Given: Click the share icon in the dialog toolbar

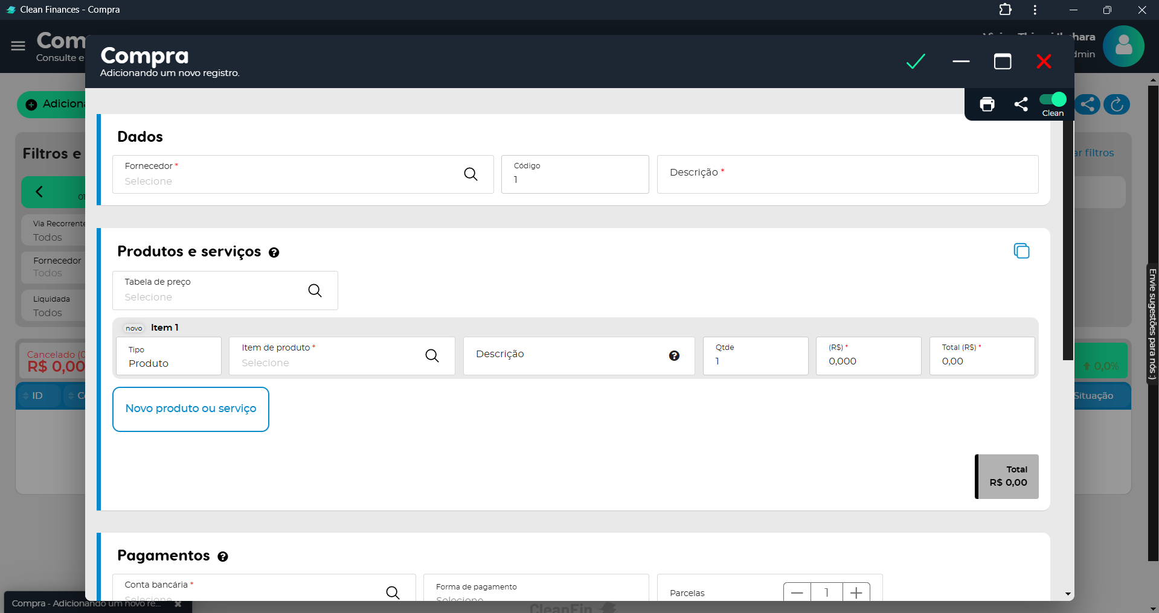Looking at the screenshot, I should pos(1021,104).
